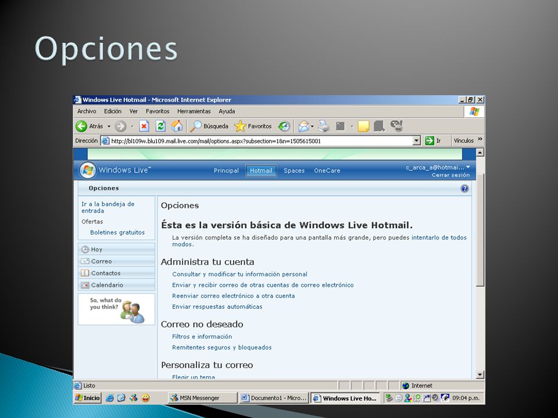Stop page loading with red X icon
Viewport: 558px width, 418px height.
tap(144, 126)
